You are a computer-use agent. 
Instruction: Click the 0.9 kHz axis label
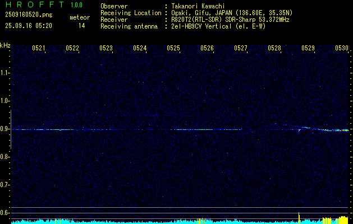[4, 129]
